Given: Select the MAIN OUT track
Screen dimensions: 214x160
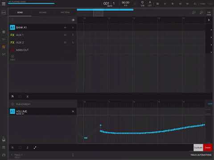Looking at the screenshot, I should (x=43, y=50).
